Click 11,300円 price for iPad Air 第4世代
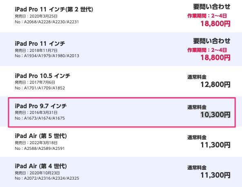Viewport: 242px width, 187px height. click(215, 175)
